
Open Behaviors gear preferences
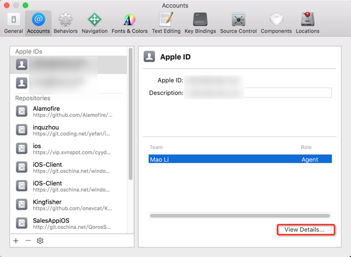click(66, 19)
